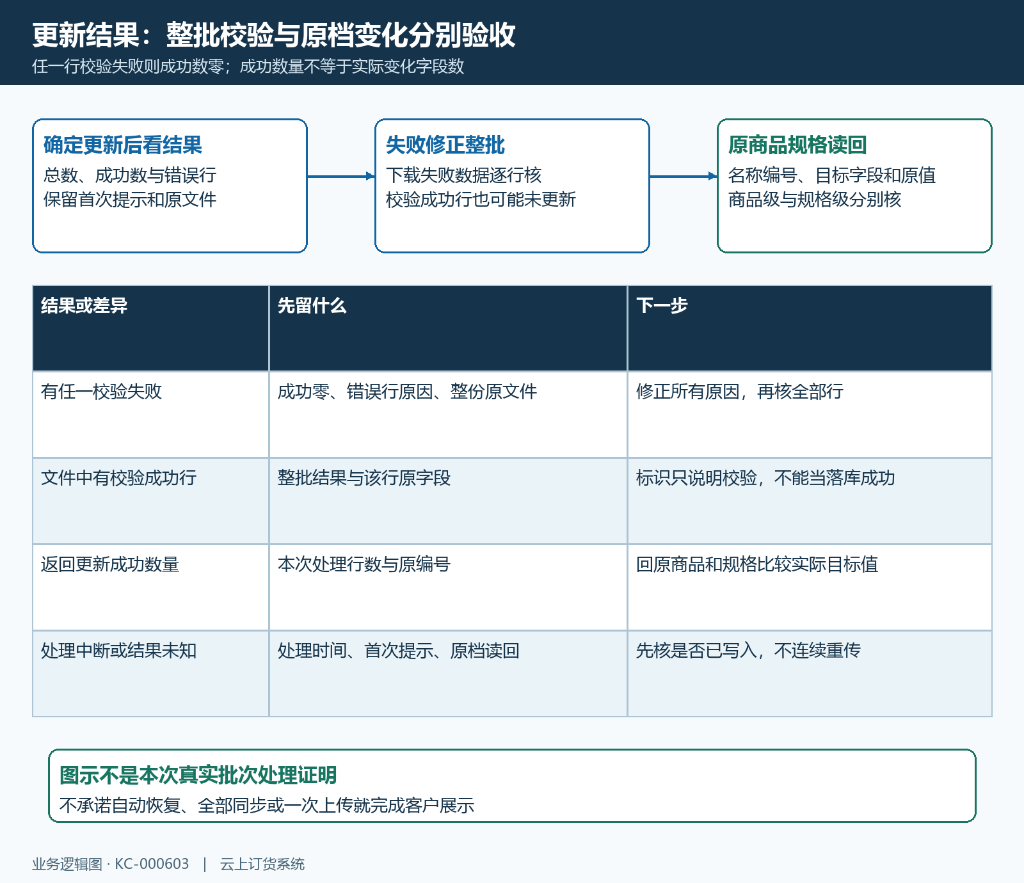The width and height of the screenshot is (1024, 883).
Task: Click the notice heading 图示不是本次真实批次处理证明
Action: [x=198, y=776]
